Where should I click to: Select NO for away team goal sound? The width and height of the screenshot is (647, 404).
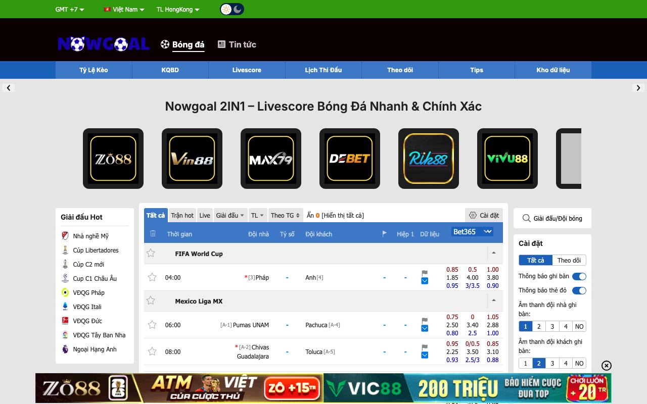click(579, 363)
